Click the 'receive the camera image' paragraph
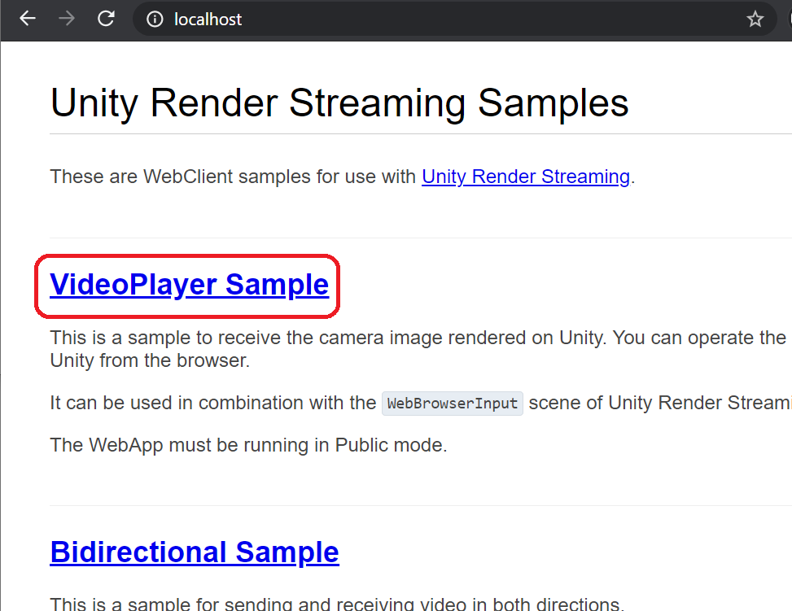 (x=407, y=338)
